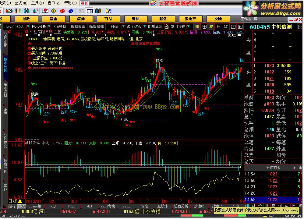Open the binoculars search tool
This screenshot has height=219, width=304.
(x=27, y=11)
